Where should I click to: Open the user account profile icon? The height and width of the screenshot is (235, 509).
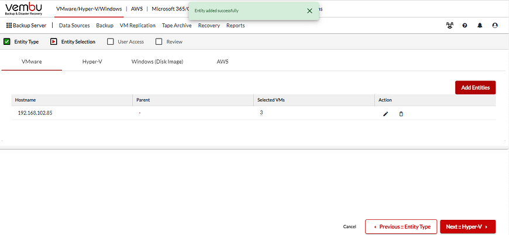[495, 26]
